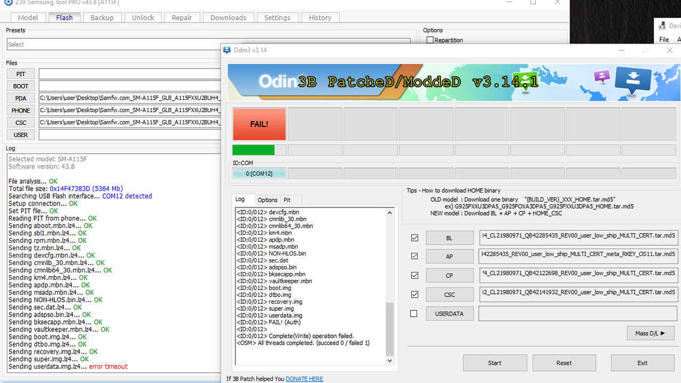This screenshot has height=383, width=681.
Task: Click the CSC file button in Z3X
Action: pyautogui.click(x=21, y=123)
